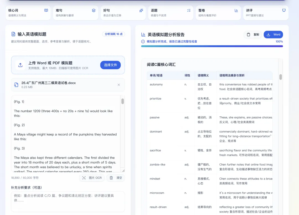Click the analysis progress bar
Screen dimensions: 299x215
click(212, 46)
